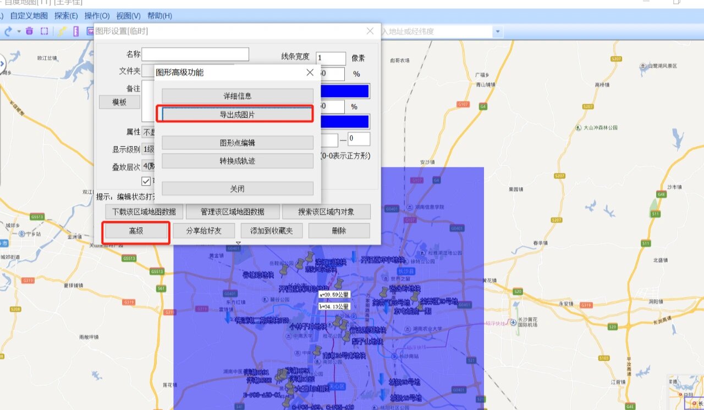This screenshot has width=704, height=410.
Task: Click the 详细信息 button
Action: [x=238, y=96]
